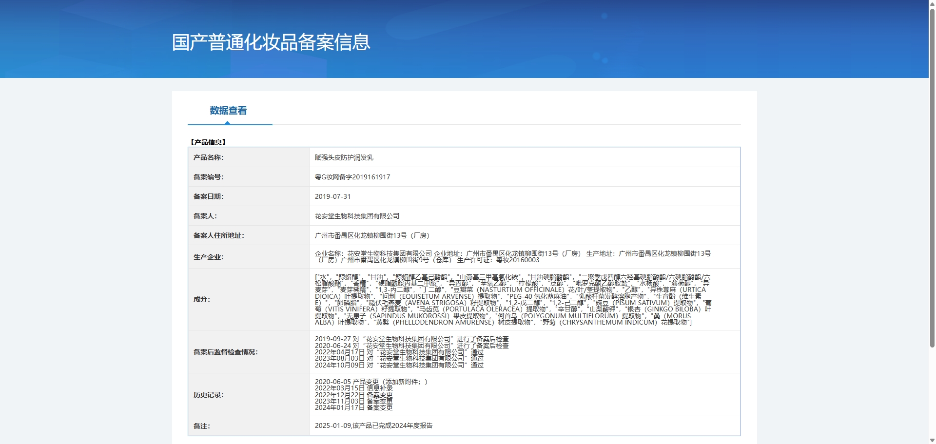Screen dimensions: 936x444
Task: Click the 2019-09-27 inspection record line
Action: coord(411,339)
